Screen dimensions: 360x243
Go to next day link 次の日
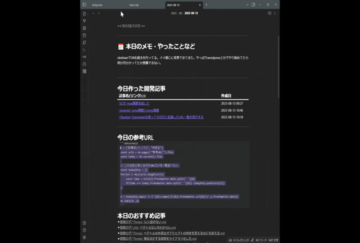coord(136,26)
